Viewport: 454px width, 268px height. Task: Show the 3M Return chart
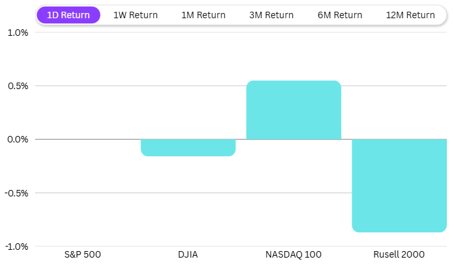271,15
